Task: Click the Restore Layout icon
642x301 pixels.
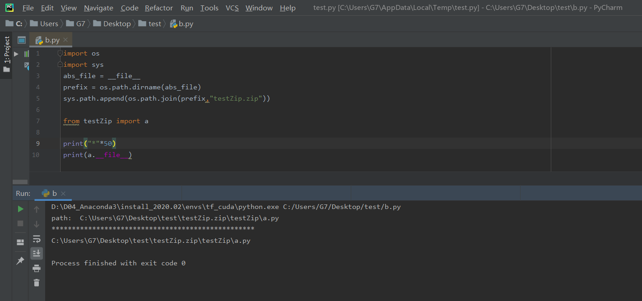Action: (20, 242)
